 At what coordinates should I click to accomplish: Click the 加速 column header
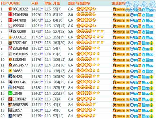(x=72, y=3)
